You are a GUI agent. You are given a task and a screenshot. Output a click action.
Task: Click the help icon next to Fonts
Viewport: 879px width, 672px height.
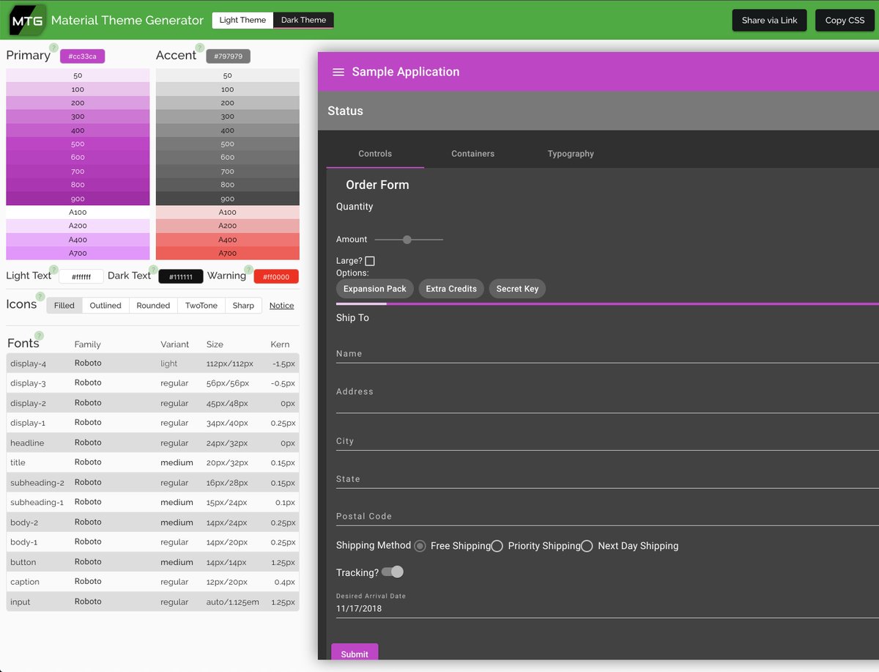(40, 336)
